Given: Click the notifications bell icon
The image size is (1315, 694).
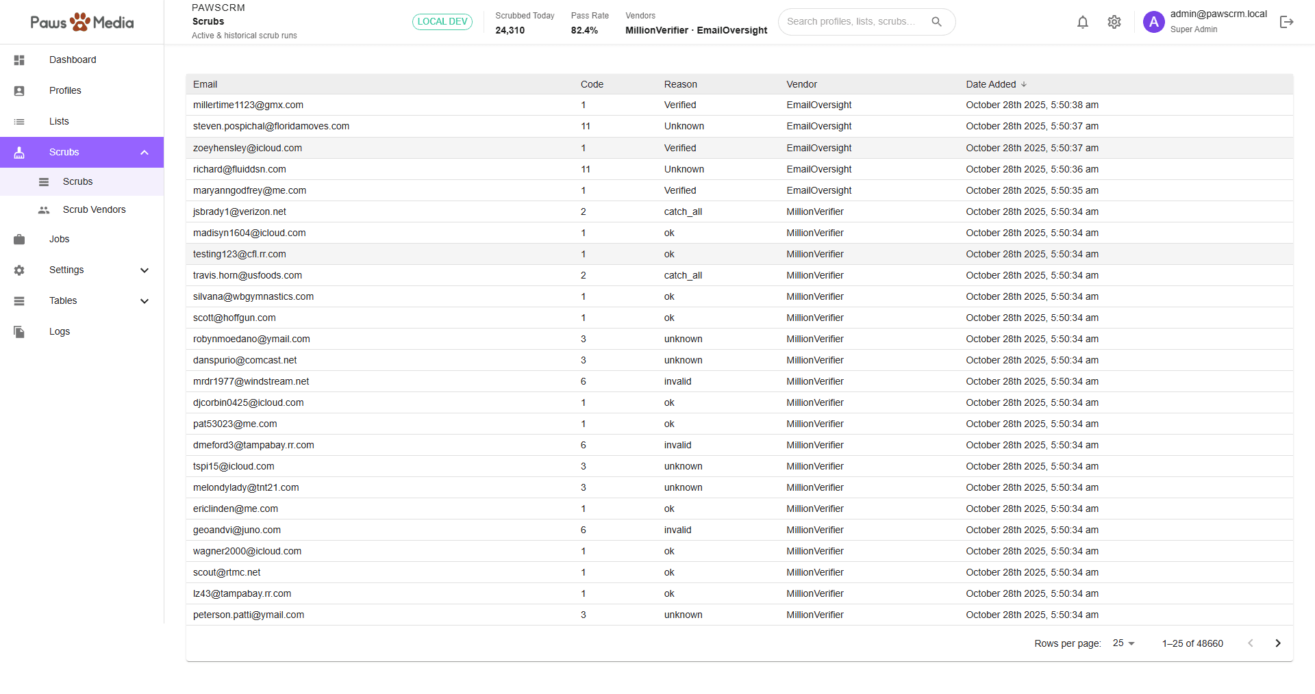Looking at the screenshot, I should coord(1082,22).
